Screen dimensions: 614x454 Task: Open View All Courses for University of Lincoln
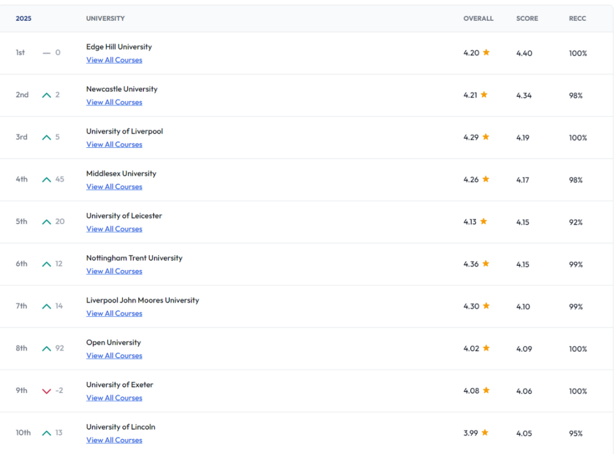[114, 441]
